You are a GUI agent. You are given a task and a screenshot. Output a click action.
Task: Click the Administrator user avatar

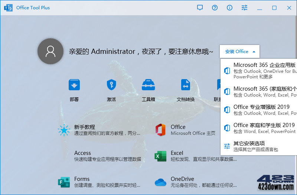pyautogui.click(x=50, y=52)
